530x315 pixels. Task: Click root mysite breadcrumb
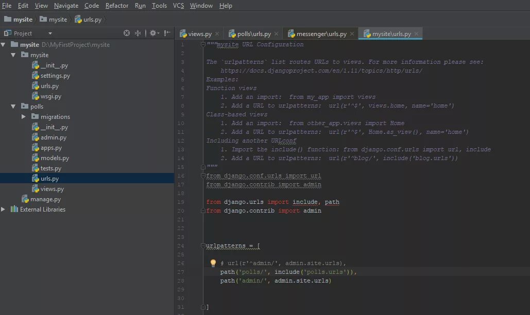pyautogui.click(x=18, y=20)
